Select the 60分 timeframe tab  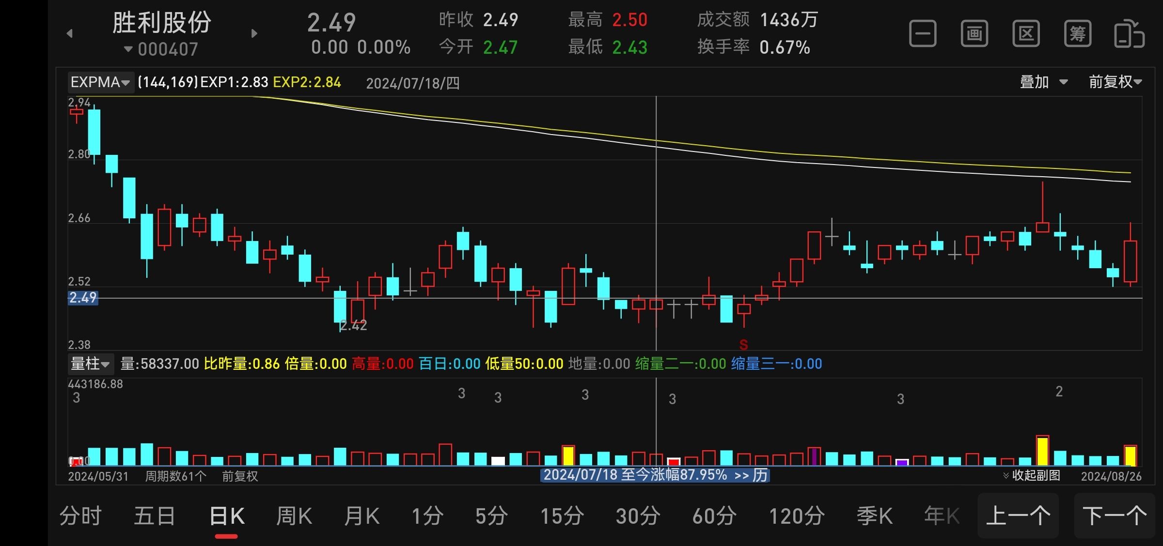tap(714, 516)
